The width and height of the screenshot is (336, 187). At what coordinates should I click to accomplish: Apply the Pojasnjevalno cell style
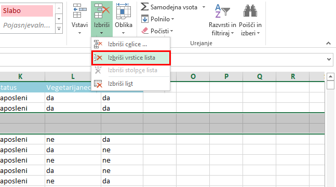pos(27,25)
